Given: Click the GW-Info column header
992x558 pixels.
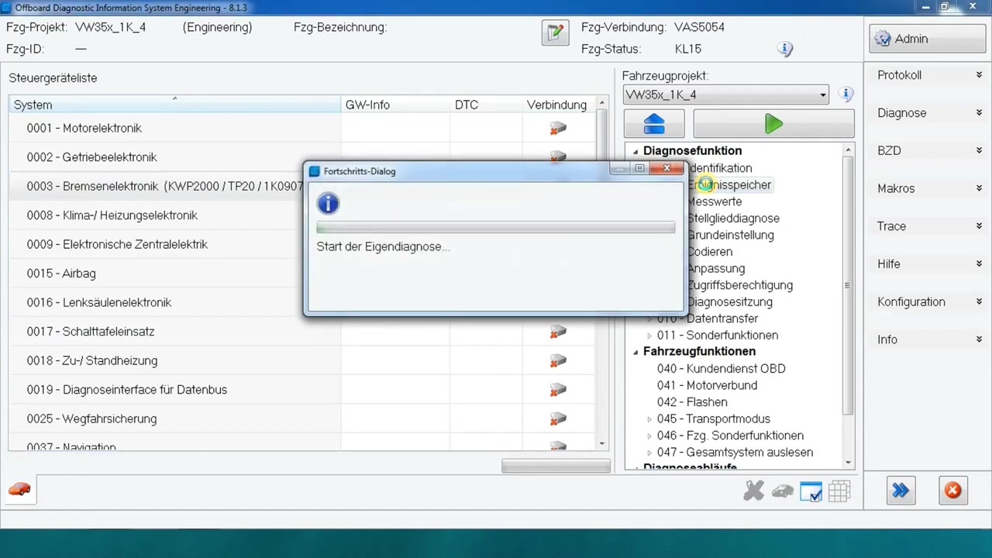Looking at the screenshot, I should point(395,105).
